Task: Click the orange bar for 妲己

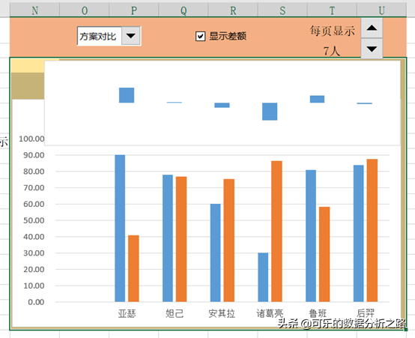Action: [181, 239]
